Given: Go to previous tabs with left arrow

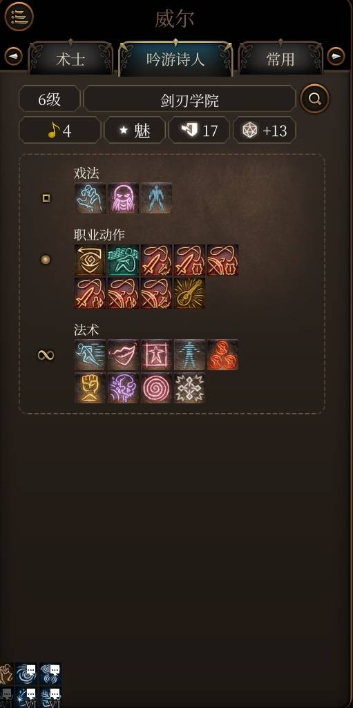Looking at the screenshot, I should click(x=13, y=57).
